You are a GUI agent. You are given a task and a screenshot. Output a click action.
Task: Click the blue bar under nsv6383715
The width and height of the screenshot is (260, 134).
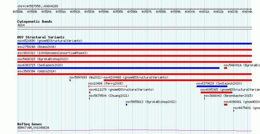coord(118,68)
